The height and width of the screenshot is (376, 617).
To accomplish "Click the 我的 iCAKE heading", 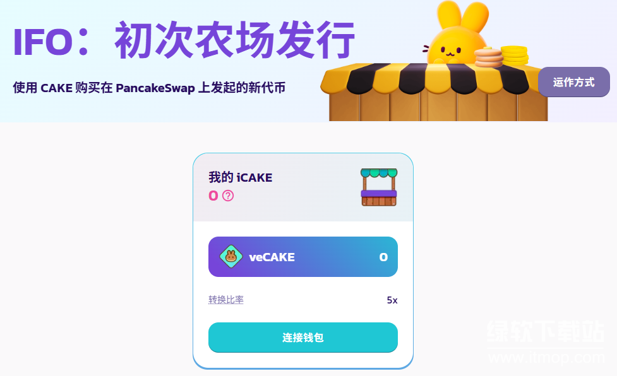I will click(x=241, y=177).
